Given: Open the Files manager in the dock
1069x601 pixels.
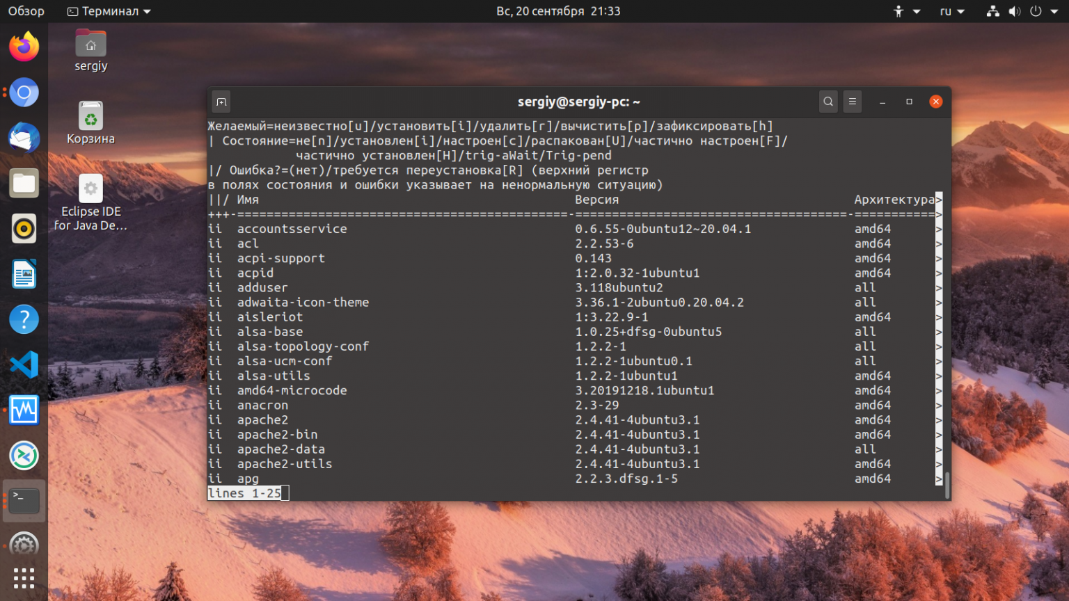Looking at the screenshot, I should click(24, 183).
